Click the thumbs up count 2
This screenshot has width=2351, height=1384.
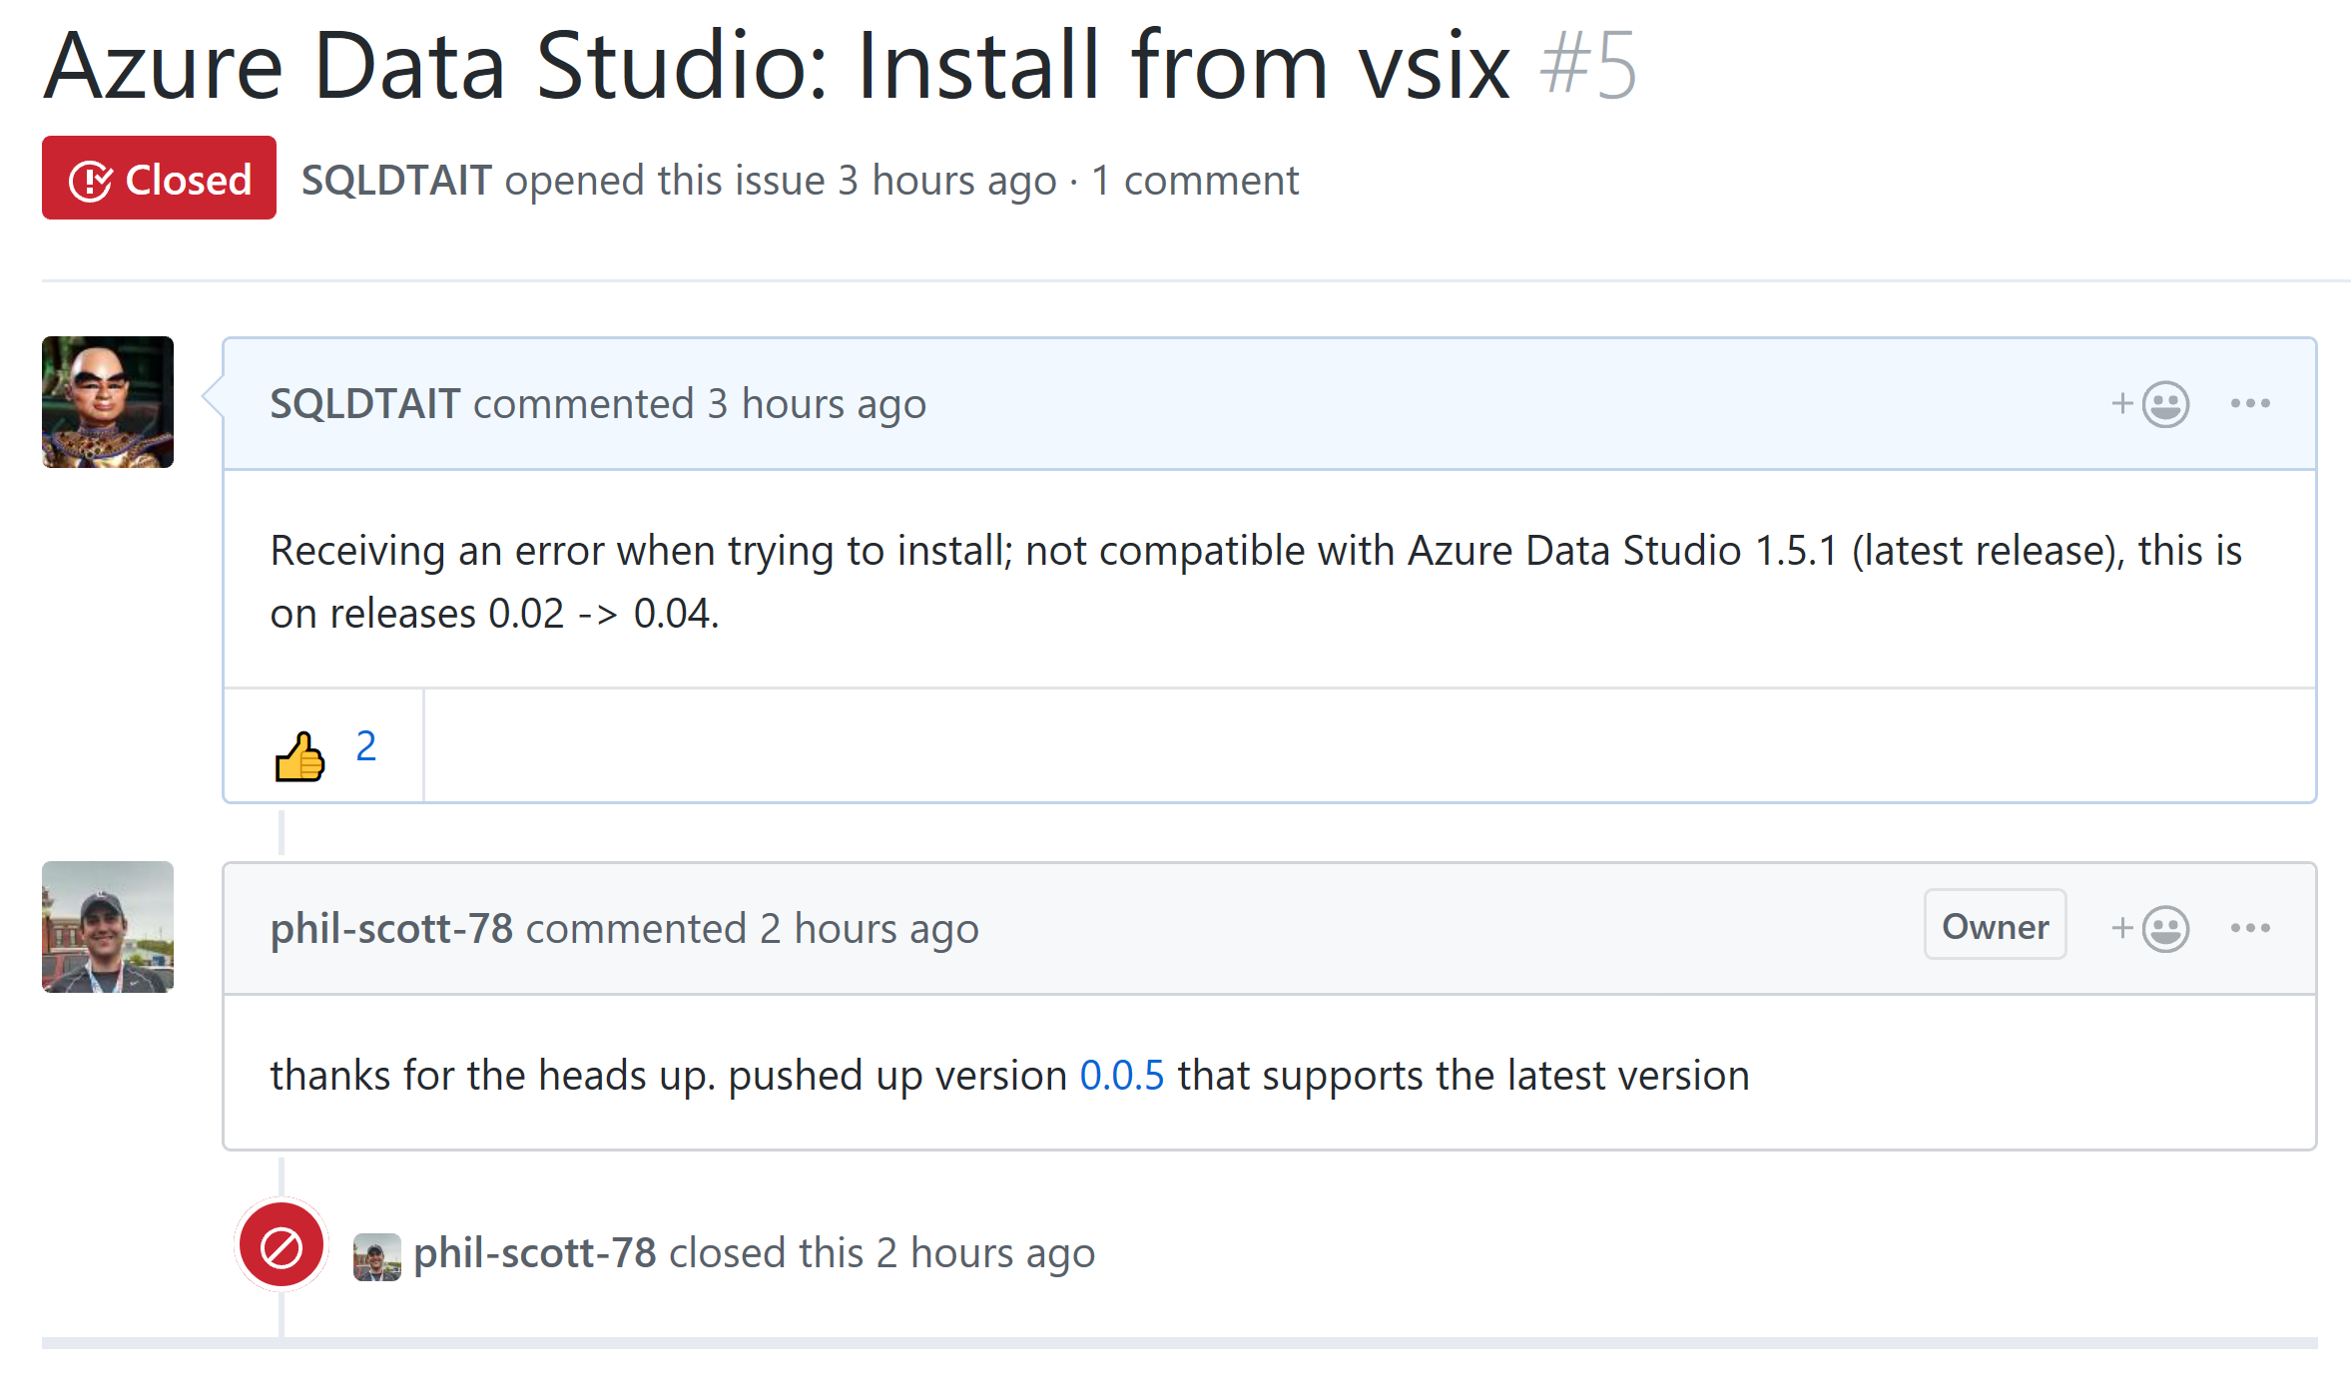(365, 746)
